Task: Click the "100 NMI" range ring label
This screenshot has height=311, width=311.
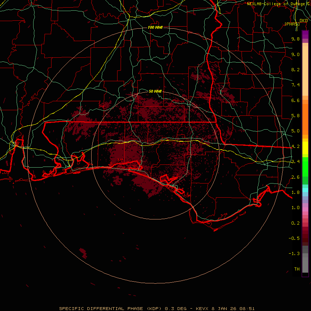Action: [x=155, y=27]
